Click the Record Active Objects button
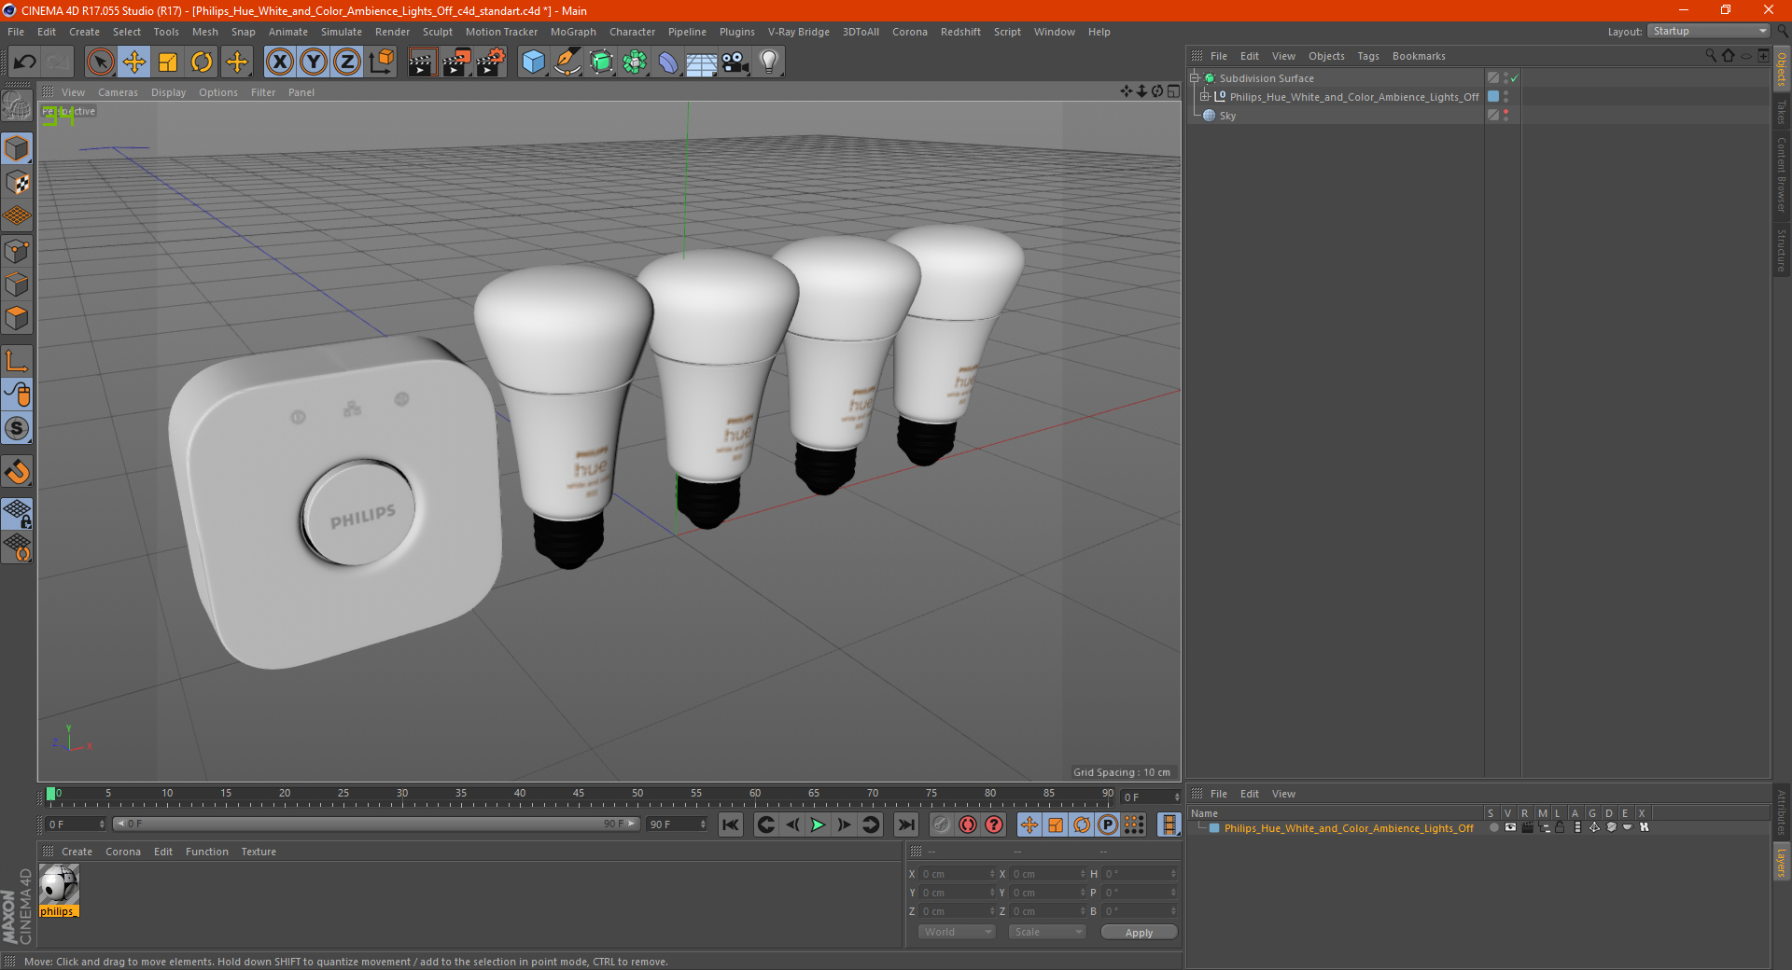1792x970 pixels. [x=942, y=824]
